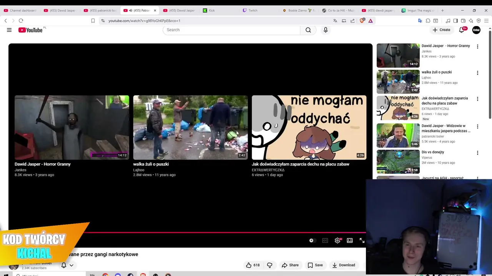Open the player settings gear menu

(x=337, y=240)
